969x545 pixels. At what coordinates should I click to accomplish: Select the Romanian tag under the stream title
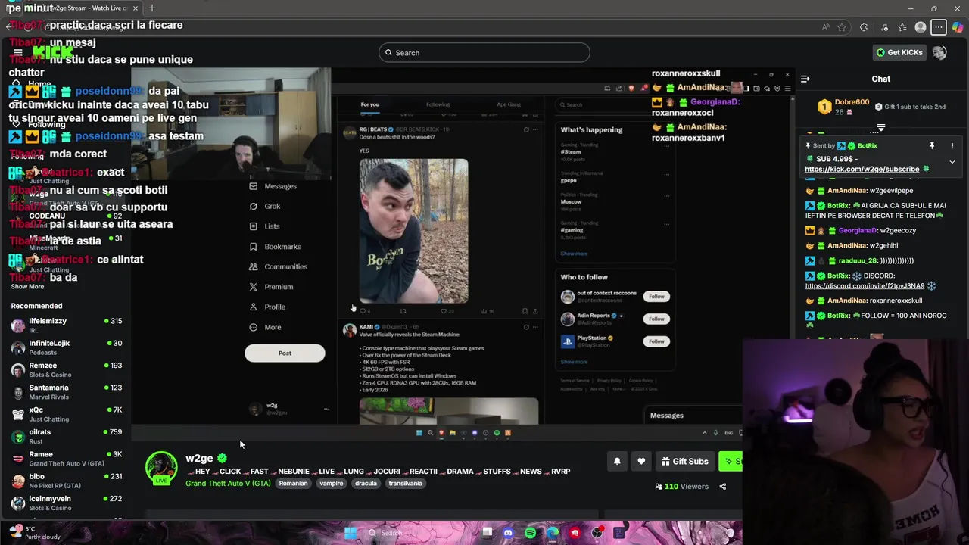tap(293, 484)
